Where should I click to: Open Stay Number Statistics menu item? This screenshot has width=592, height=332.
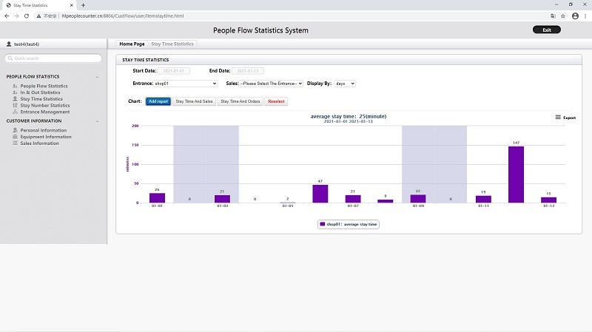(x=45, y=105)
